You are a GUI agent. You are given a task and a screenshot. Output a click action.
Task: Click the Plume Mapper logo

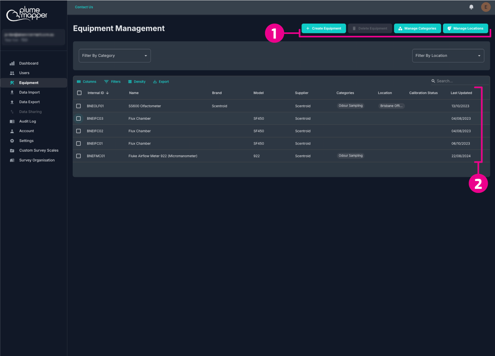(27, 14)
